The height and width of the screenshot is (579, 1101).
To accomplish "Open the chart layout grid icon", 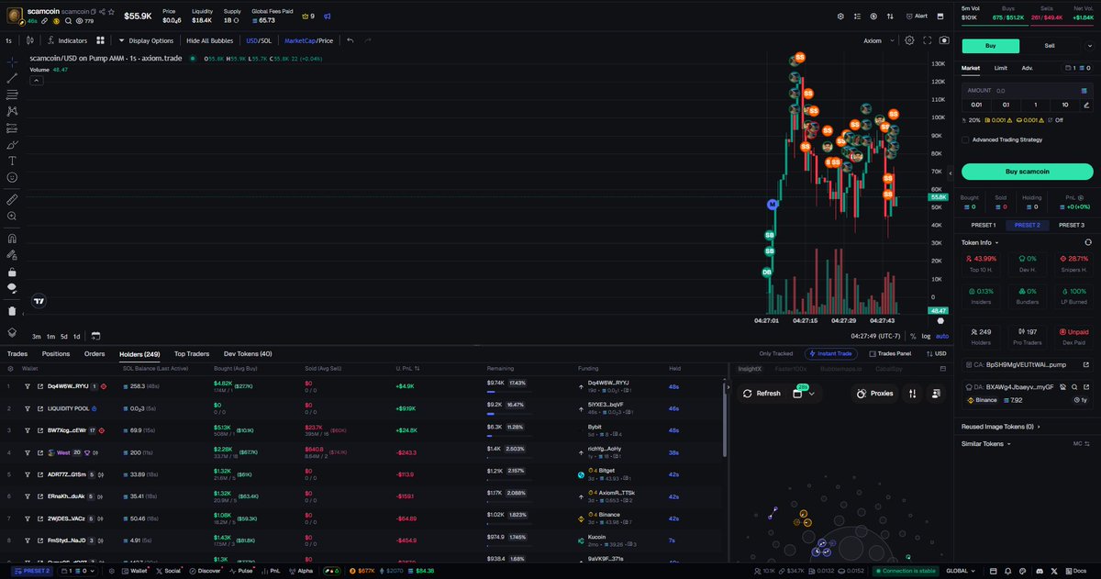I will point(100,40).
